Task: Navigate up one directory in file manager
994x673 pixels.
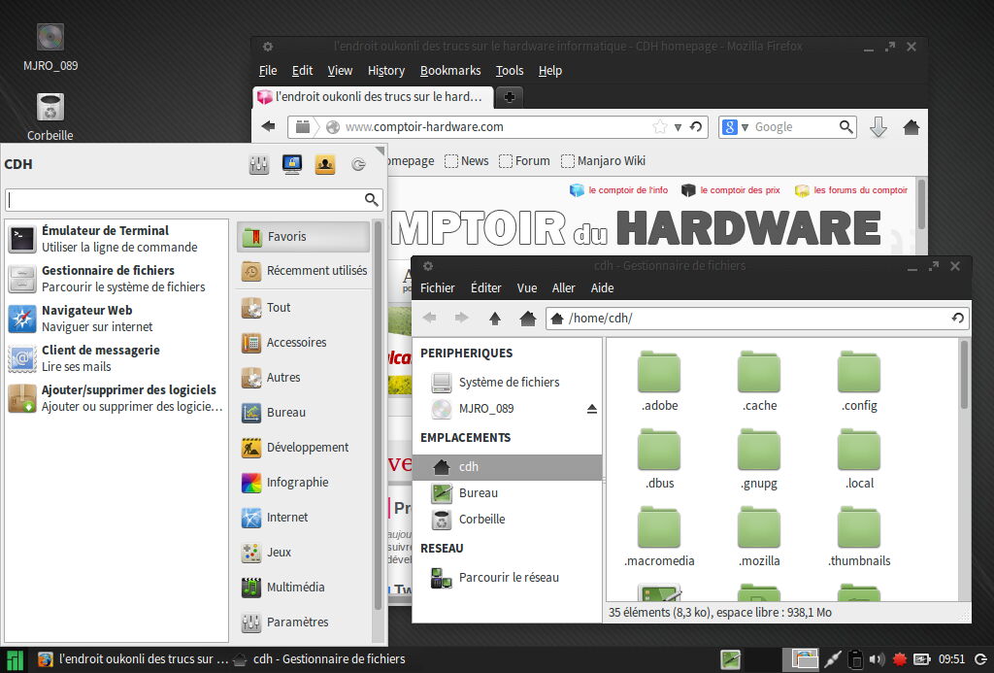Action: click(494, 318)
